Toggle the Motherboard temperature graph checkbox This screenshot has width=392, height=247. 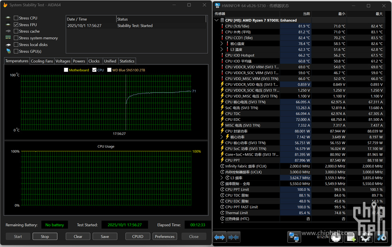(66, 70)
